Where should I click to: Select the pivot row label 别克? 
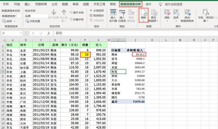pos(118,72)
